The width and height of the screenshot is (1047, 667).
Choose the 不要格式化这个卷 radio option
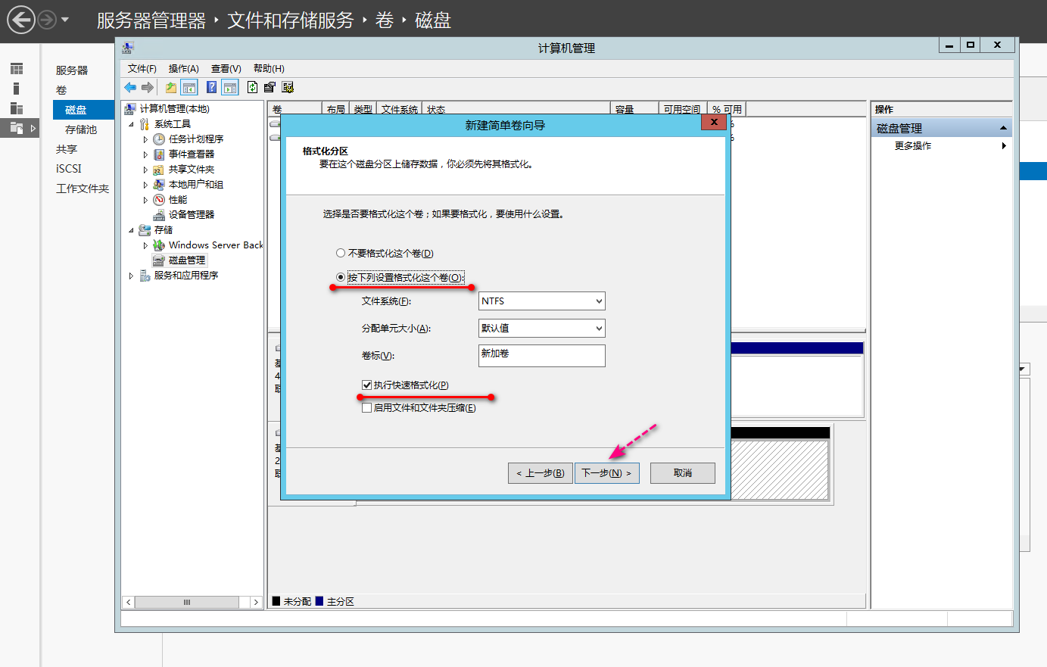341,254
